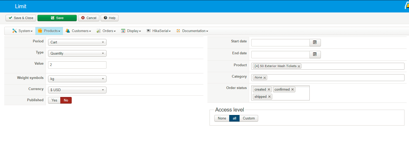Cancel editing the limit
Viewport: 409px width, 151px height.
(89, 18)
